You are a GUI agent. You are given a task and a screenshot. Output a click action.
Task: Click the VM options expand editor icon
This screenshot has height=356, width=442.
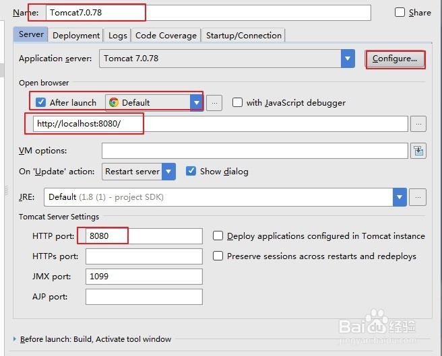pyautogui.click(x=418, y=151)
